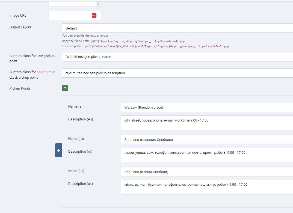
Task: Click the text-muted nevigen-pickup-description class field
Action: point(177,73)
